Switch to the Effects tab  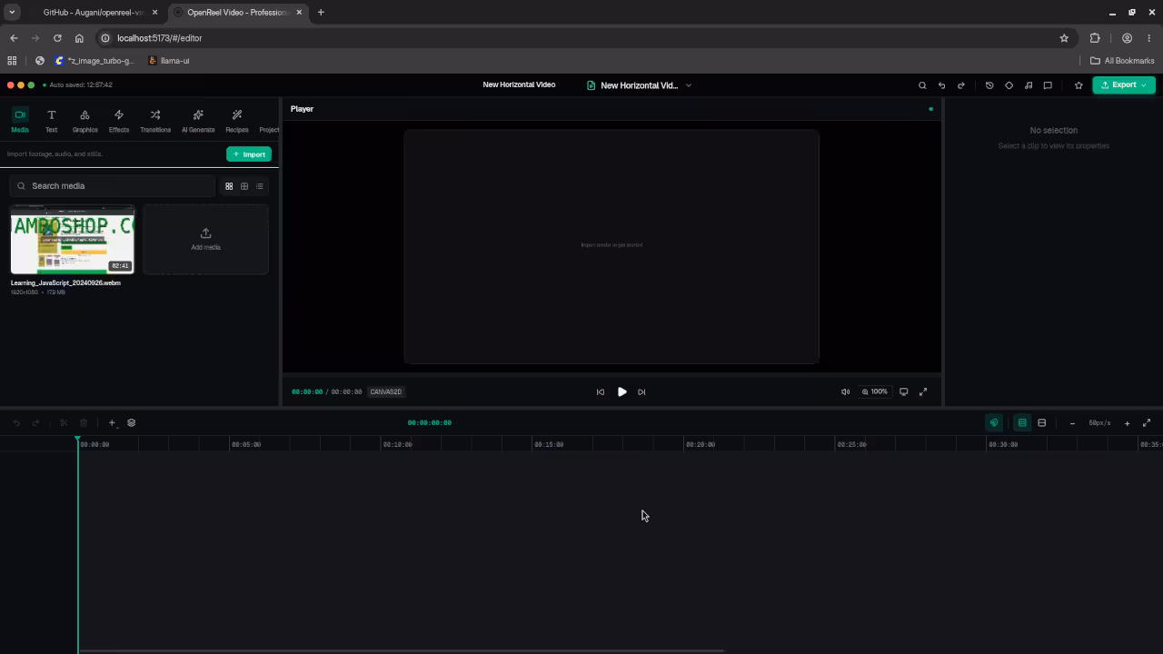click(x=119, y=120)
